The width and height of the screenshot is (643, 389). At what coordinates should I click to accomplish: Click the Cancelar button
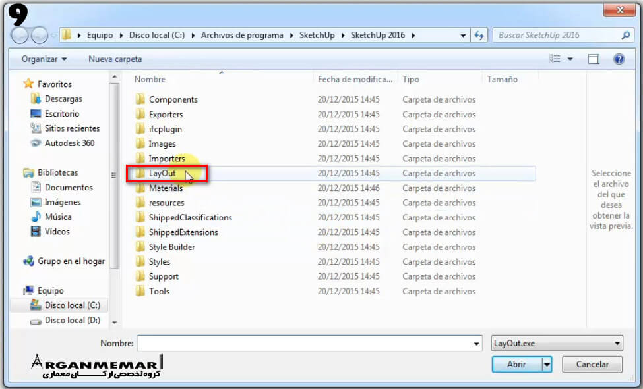coord(592,364)
